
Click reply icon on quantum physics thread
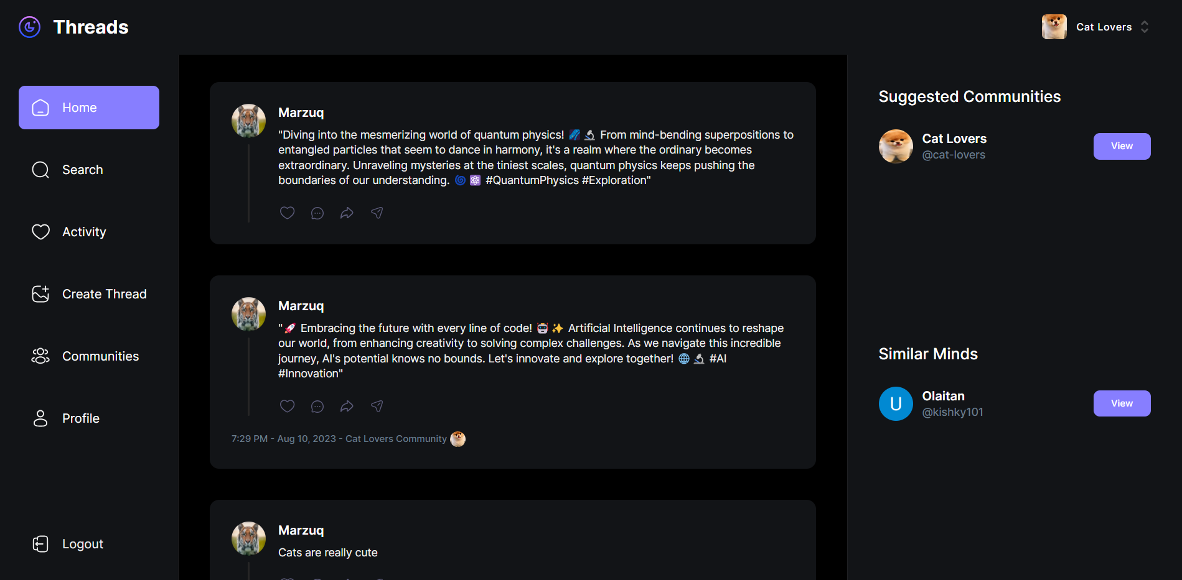coord(317,213)
